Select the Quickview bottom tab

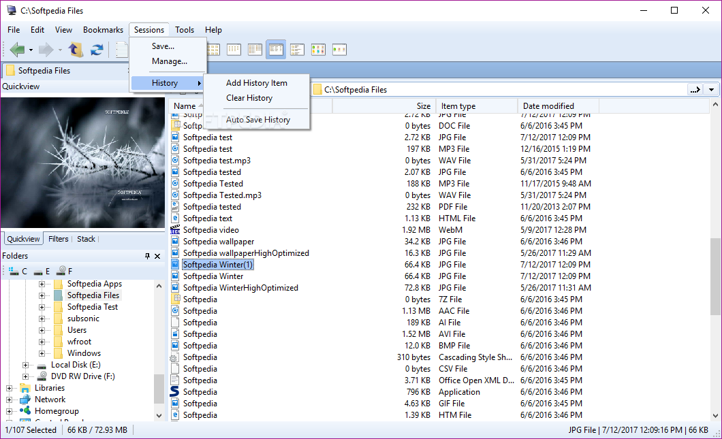click(23, 239)
